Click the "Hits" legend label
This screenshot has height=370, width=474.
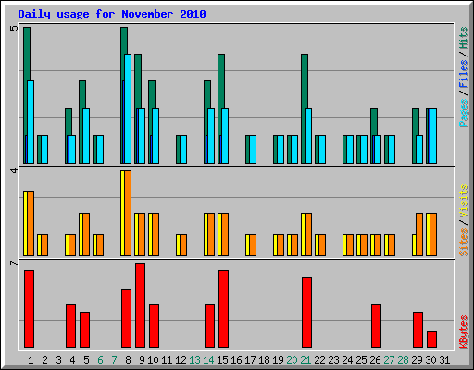pyautogui.click(x=463, y=38)
